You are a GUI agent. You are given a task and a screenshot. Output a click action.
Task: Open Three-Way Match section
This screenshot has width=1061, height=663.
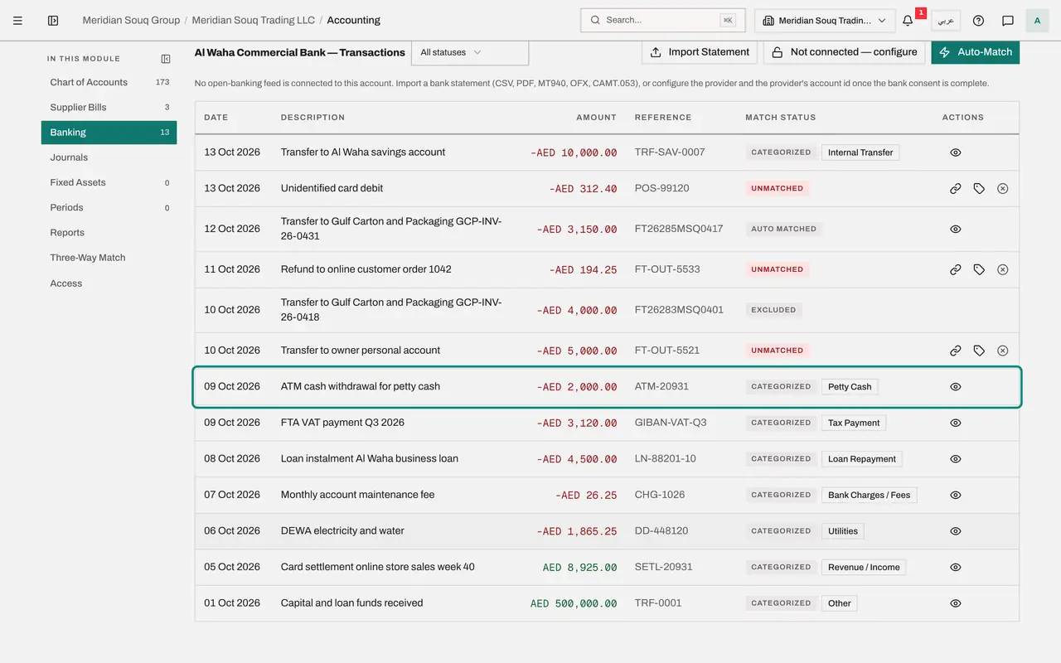109,258
